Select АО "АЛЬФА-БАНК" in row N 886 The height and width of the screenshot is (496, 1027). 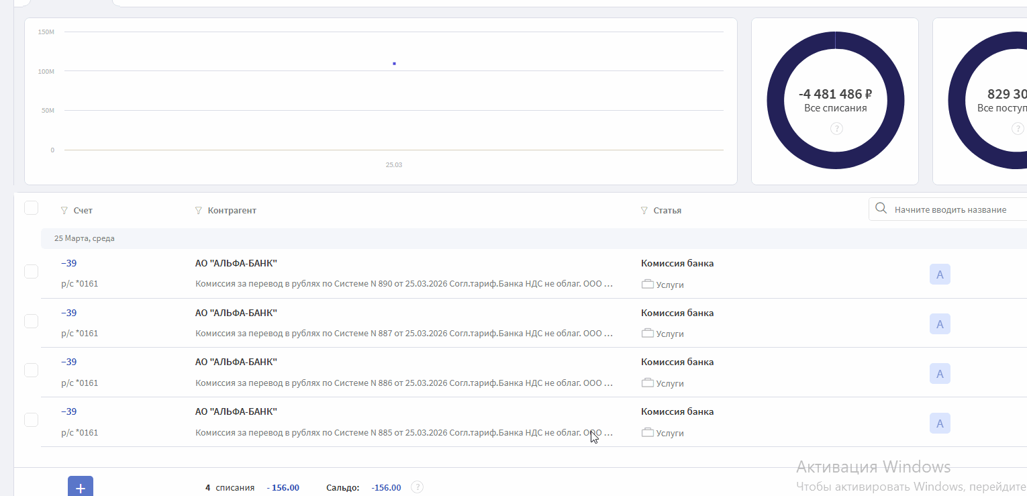[236, 362]
